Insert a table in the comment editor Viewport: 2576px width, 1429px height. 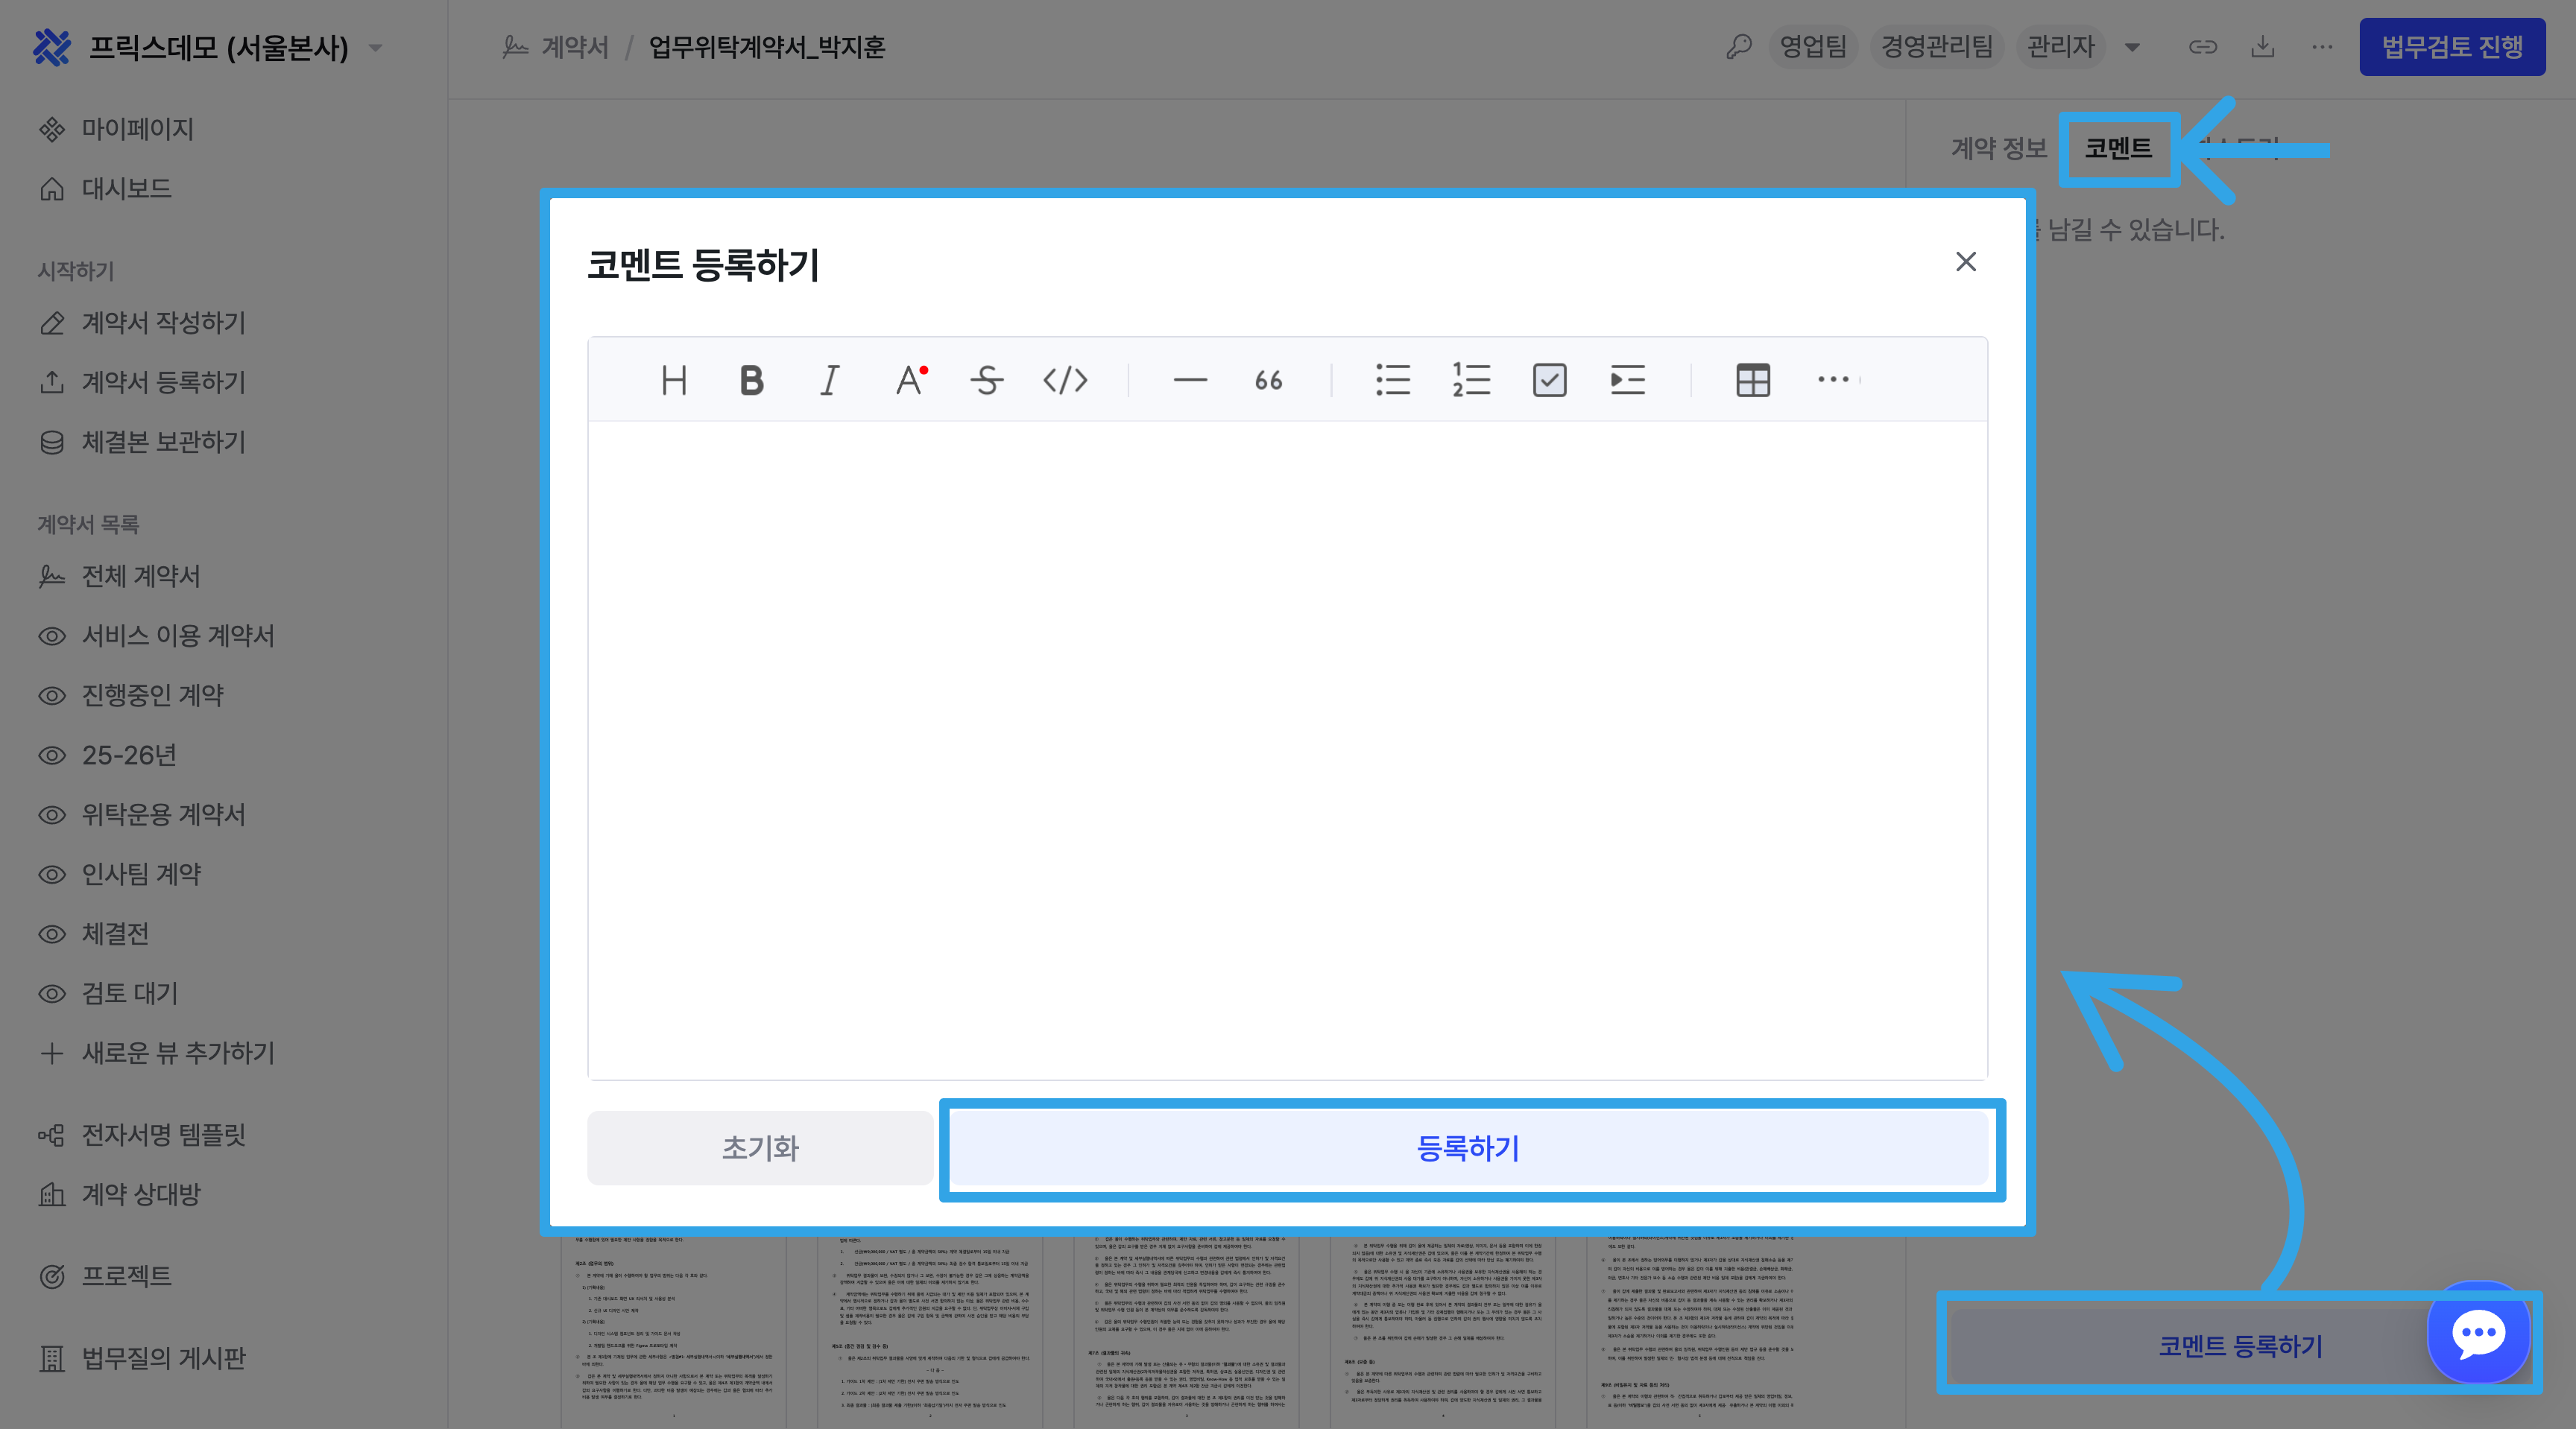1752,381
